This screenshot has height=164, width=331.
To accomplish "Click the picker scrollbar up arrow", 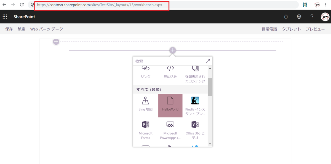I will [210, 68].
